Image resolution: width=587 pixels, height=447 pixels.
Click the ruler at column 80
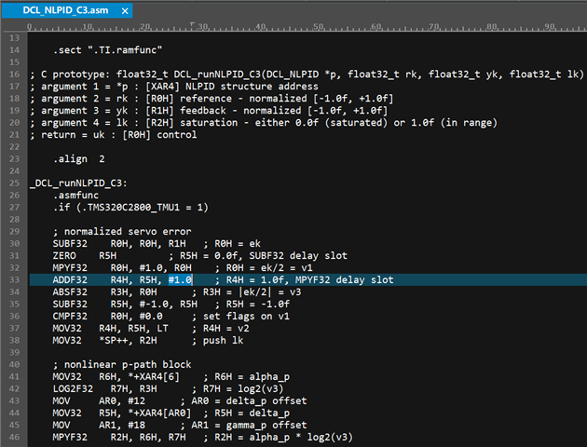pyautogui.click(x=492, y=27)
